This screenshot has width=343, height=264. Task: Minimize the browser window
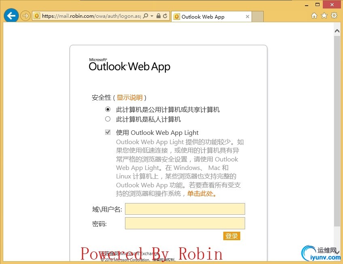pyautogui.click(x=307, y=5)
